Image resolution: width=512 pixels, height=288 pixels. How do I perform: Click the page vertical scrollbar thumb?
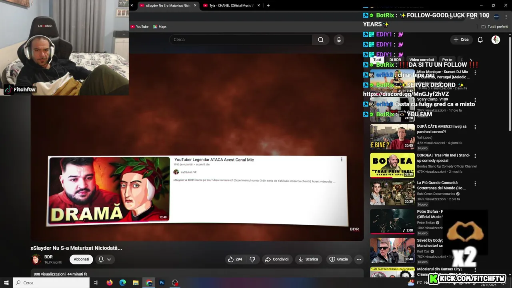click(510, 83)
